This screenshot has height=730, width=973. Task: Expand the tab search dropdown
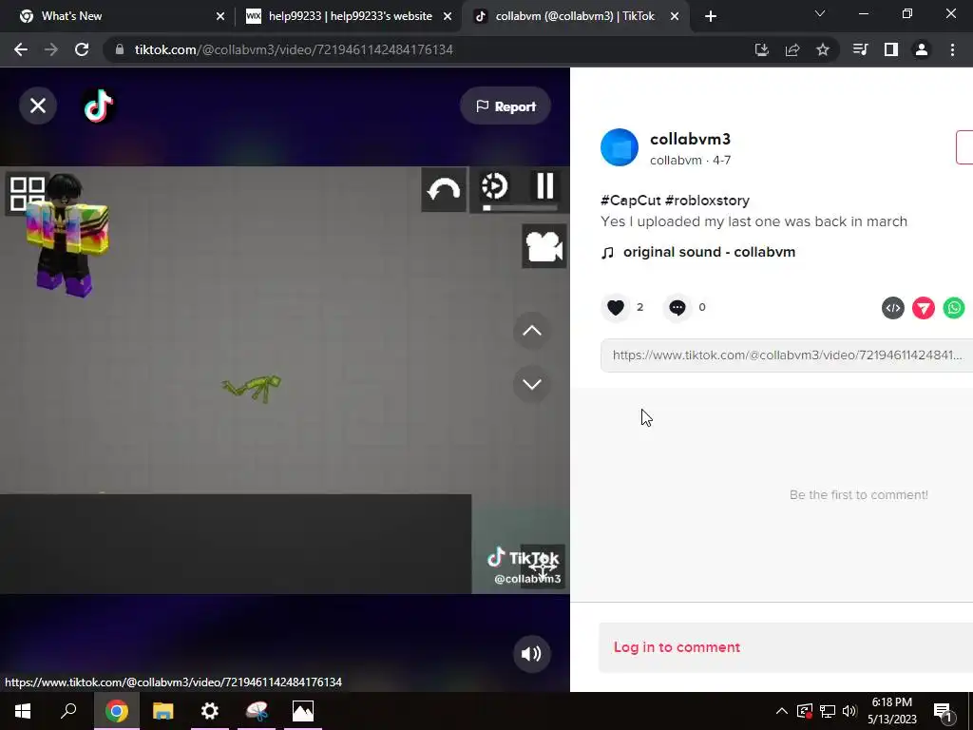point(820,13)
